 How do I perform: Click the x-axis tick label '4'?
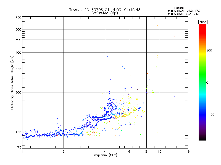(105, 152)
